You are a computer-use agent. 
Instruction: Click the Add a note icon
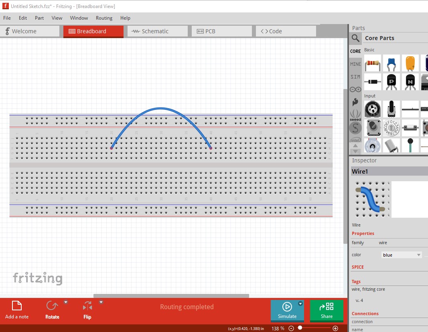point(17,306)
